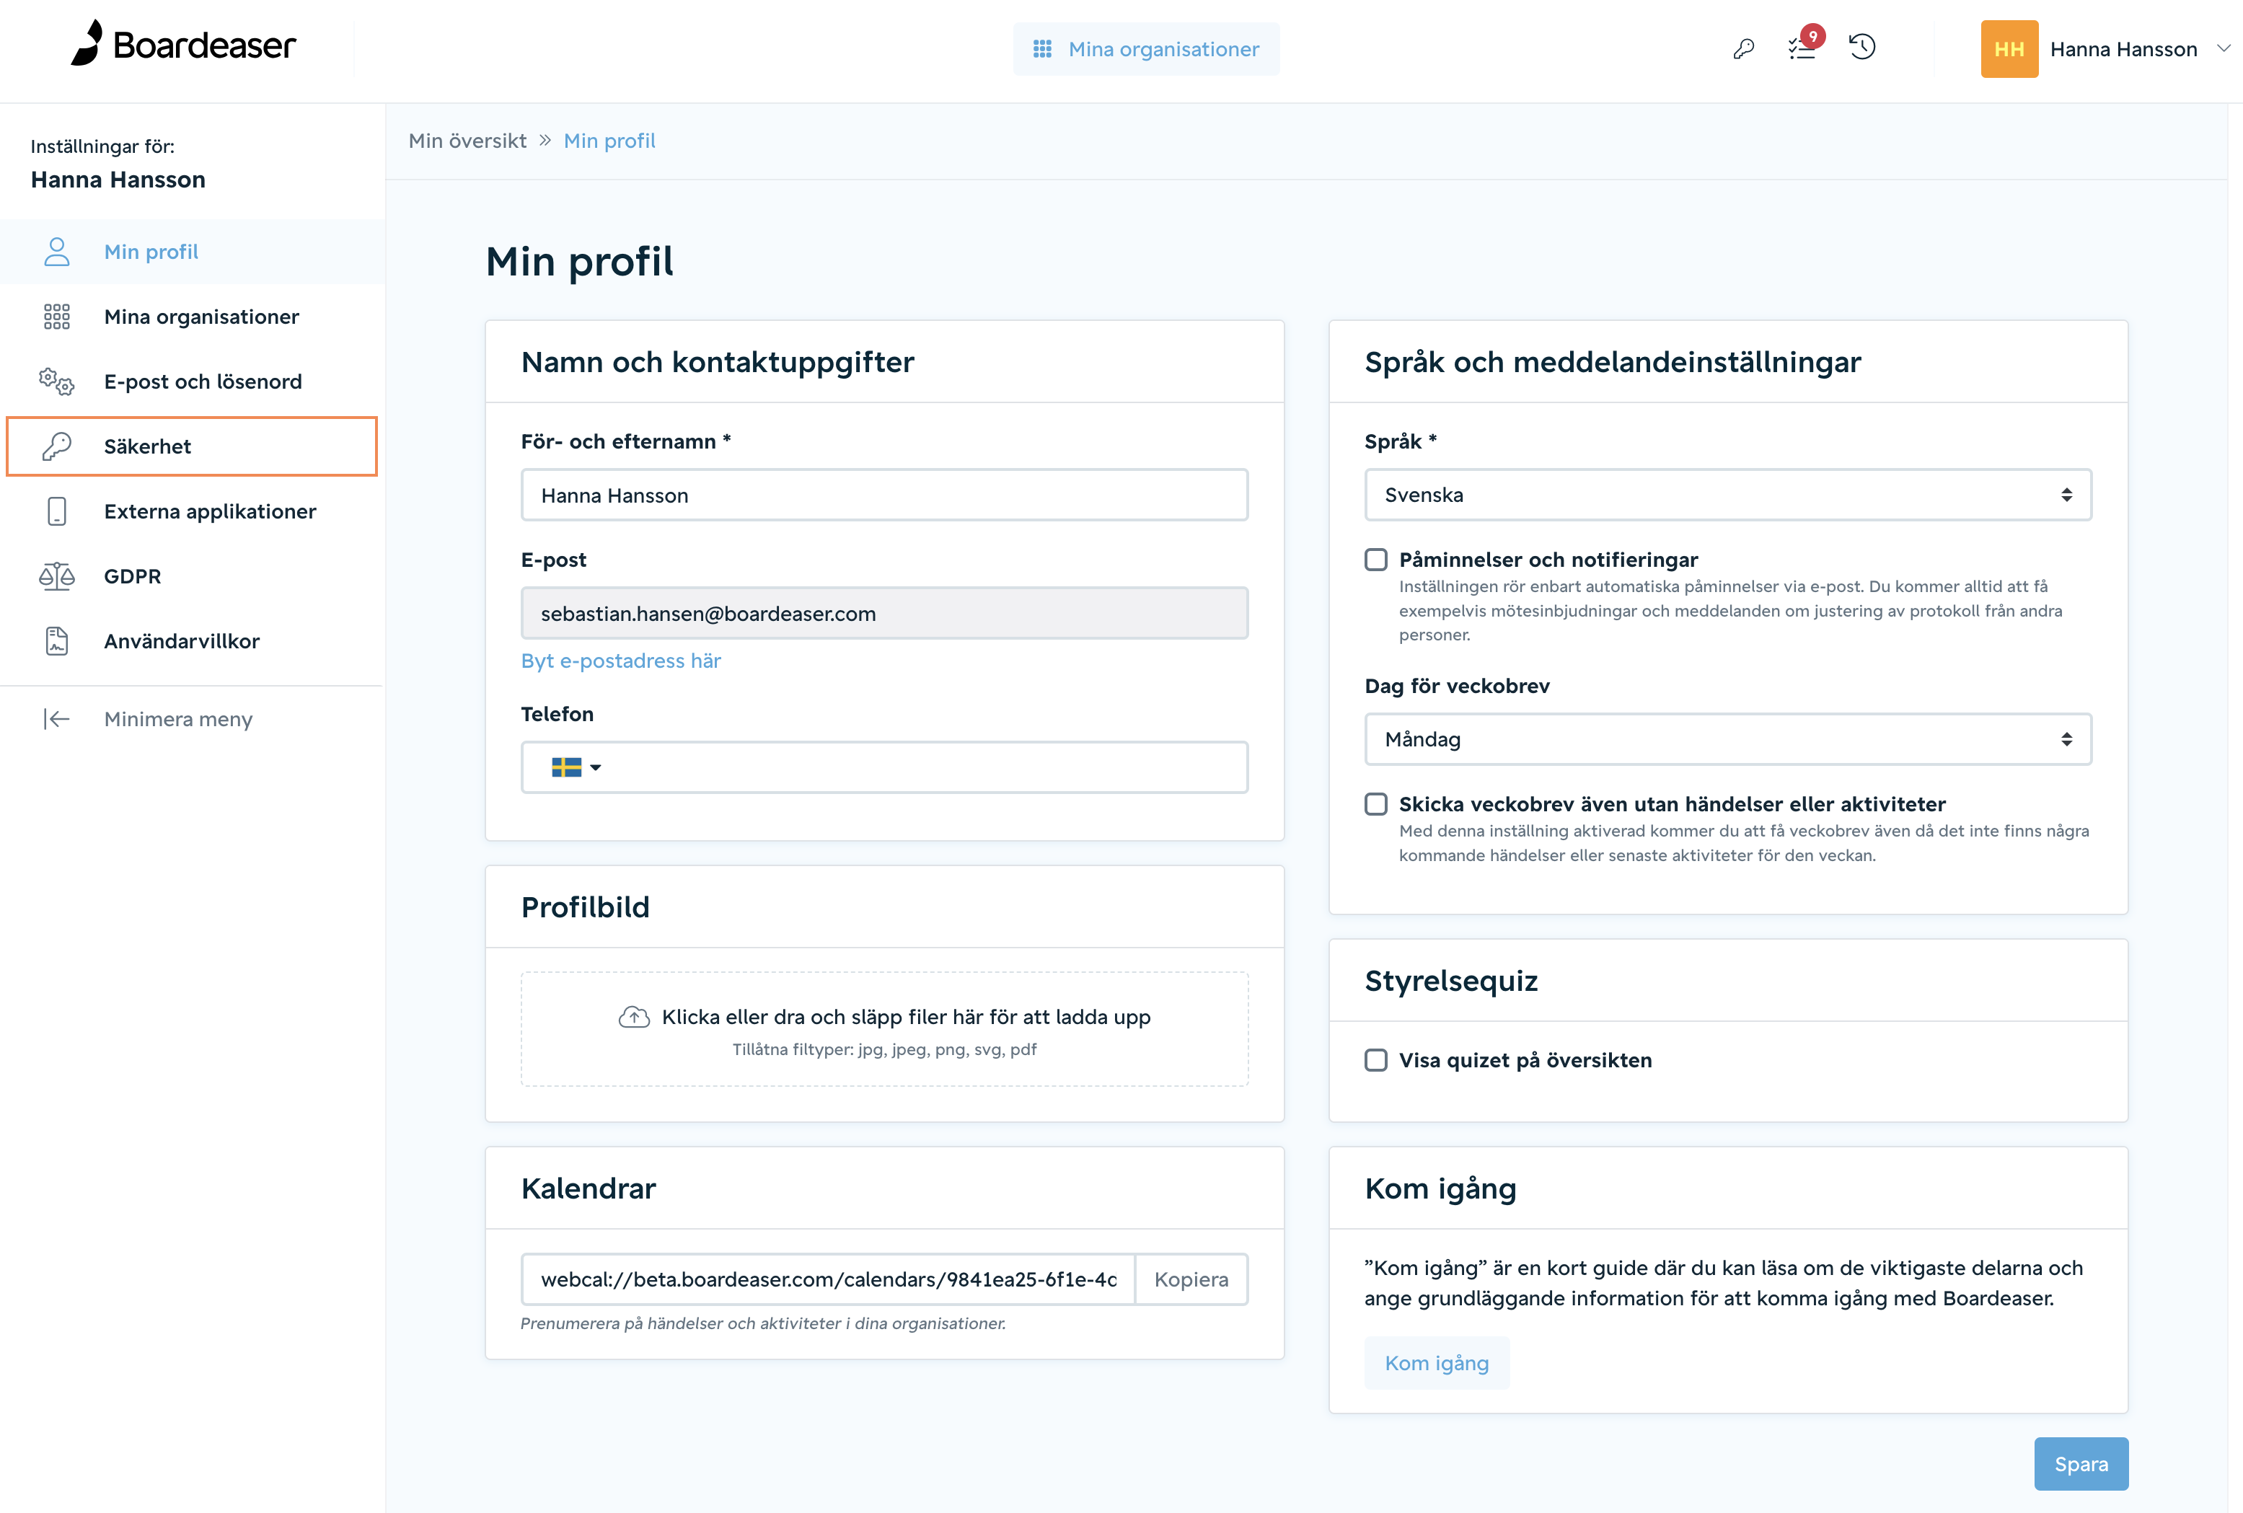
Task: Check Visa quizet på översikten
Action: [x=1375, y=1060]
